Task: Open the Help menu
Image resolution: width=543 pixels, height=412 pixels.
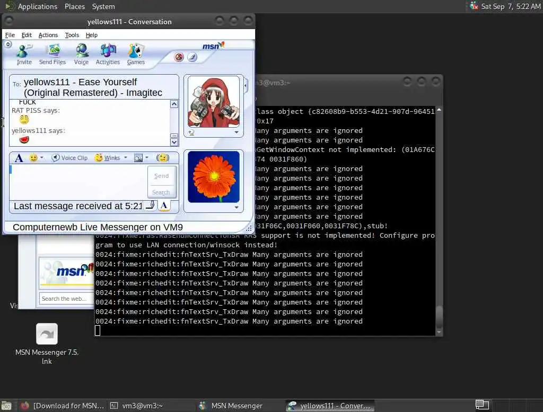Action: tap(92, 35)
